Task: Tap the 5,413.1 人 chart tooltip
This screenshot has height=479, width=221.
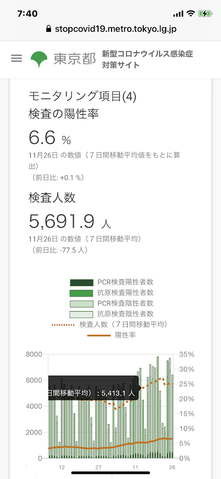Action: click(x=93, y=387)
